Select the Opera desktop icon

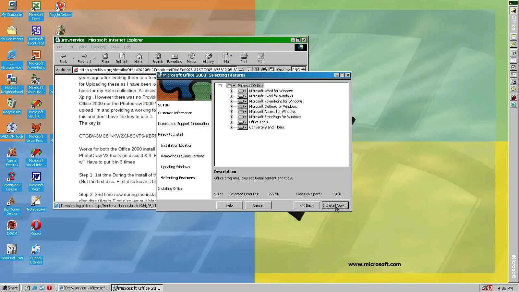(x=36, y=228)
